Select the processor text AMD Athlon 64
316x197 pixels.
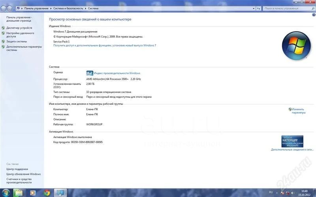(113, 79)
